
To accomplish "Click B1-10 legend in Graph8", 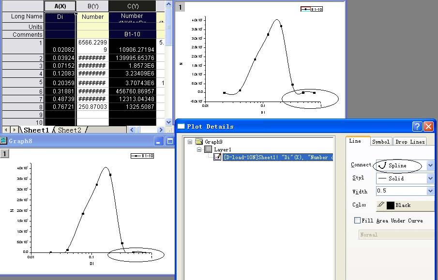I will (x=142, y=156).
